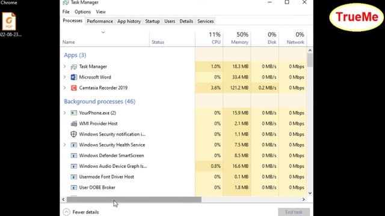The height and width of the screenshot is (216, 385).
Task: Click the Usermode Font Driver Host icon
Action: (73, 177)
